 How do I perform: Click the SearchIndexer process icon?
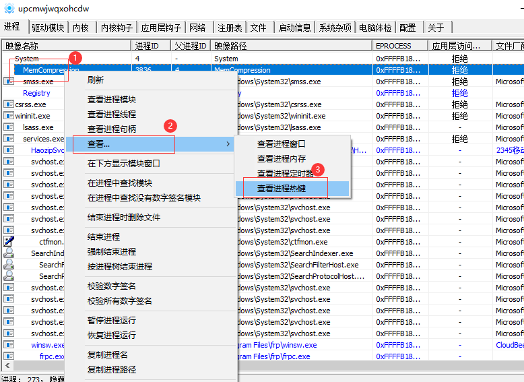click(x=9, y=253)
